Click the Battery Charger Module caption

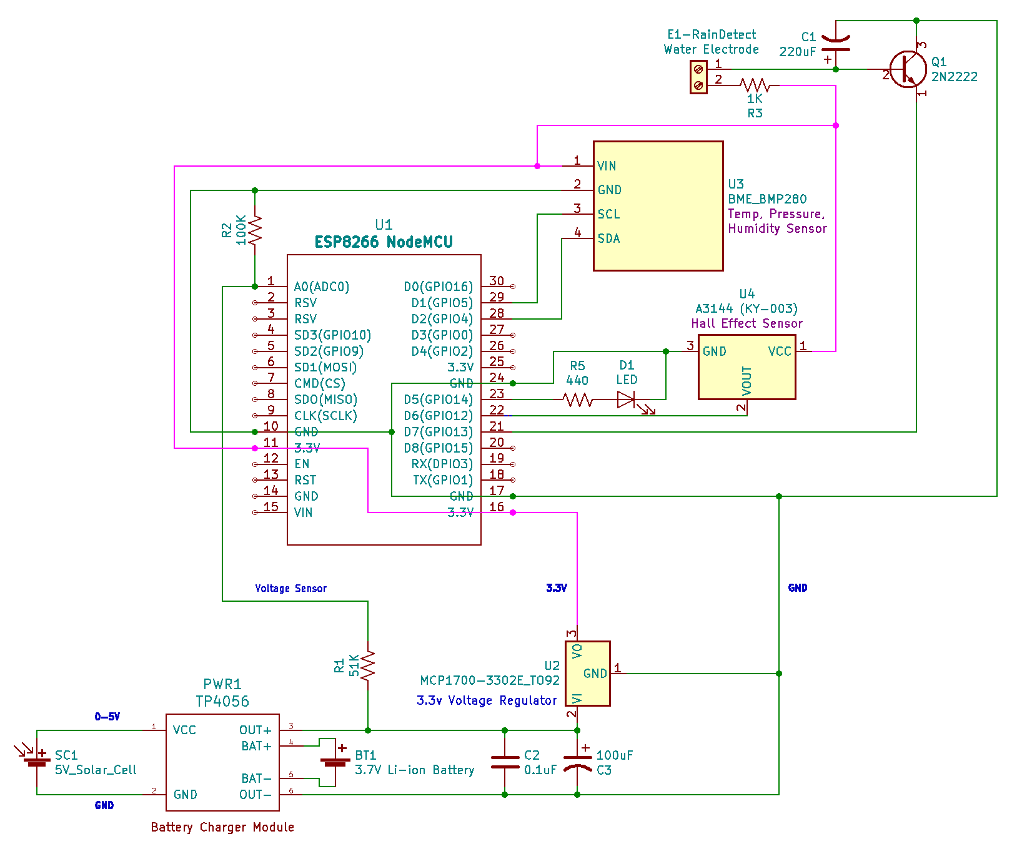point(222,827)
